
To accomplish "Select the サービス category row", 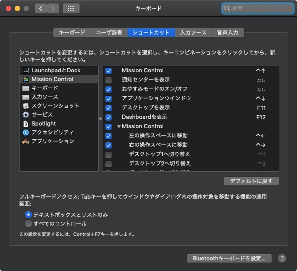I will [x=59, y=115].
